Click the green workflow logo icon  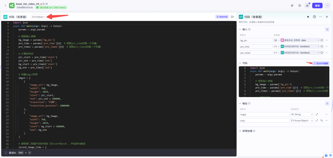[x=11, y=6]
